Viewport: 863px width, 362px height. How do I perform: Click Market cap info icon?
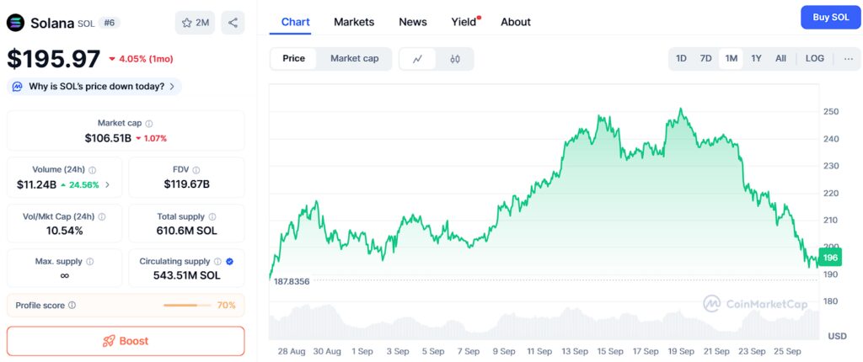[x=149, y=124]
